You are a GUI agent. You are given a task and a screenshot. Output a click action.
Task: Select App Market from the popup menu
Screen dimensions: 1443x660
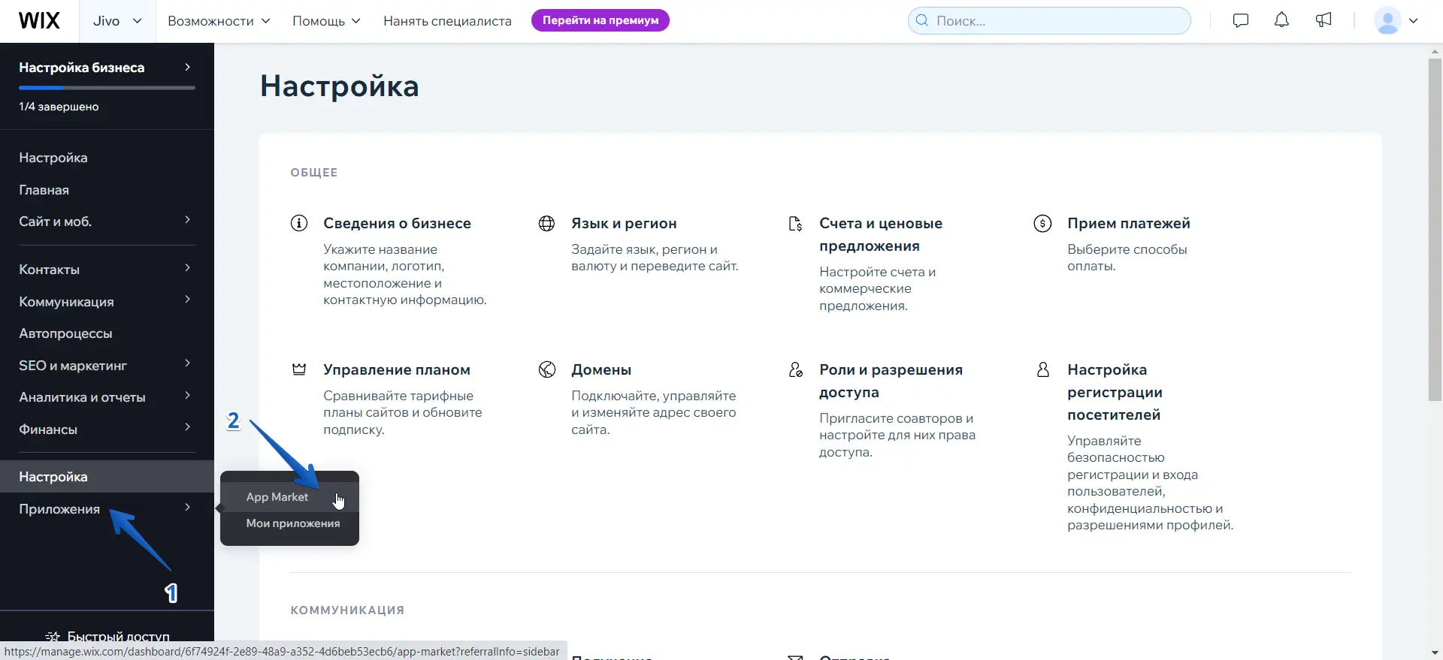(277, 497)
